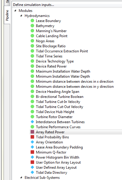Click blue diamond for User Defined Array Layout
The image size is (122, 180).
tap(32, 167)
